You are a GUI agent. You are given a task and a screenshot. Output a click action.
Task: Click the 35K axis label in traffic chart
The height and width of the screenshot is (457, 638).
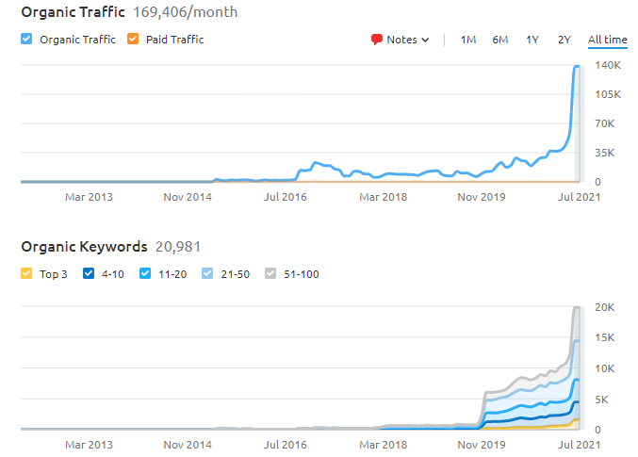605,153
